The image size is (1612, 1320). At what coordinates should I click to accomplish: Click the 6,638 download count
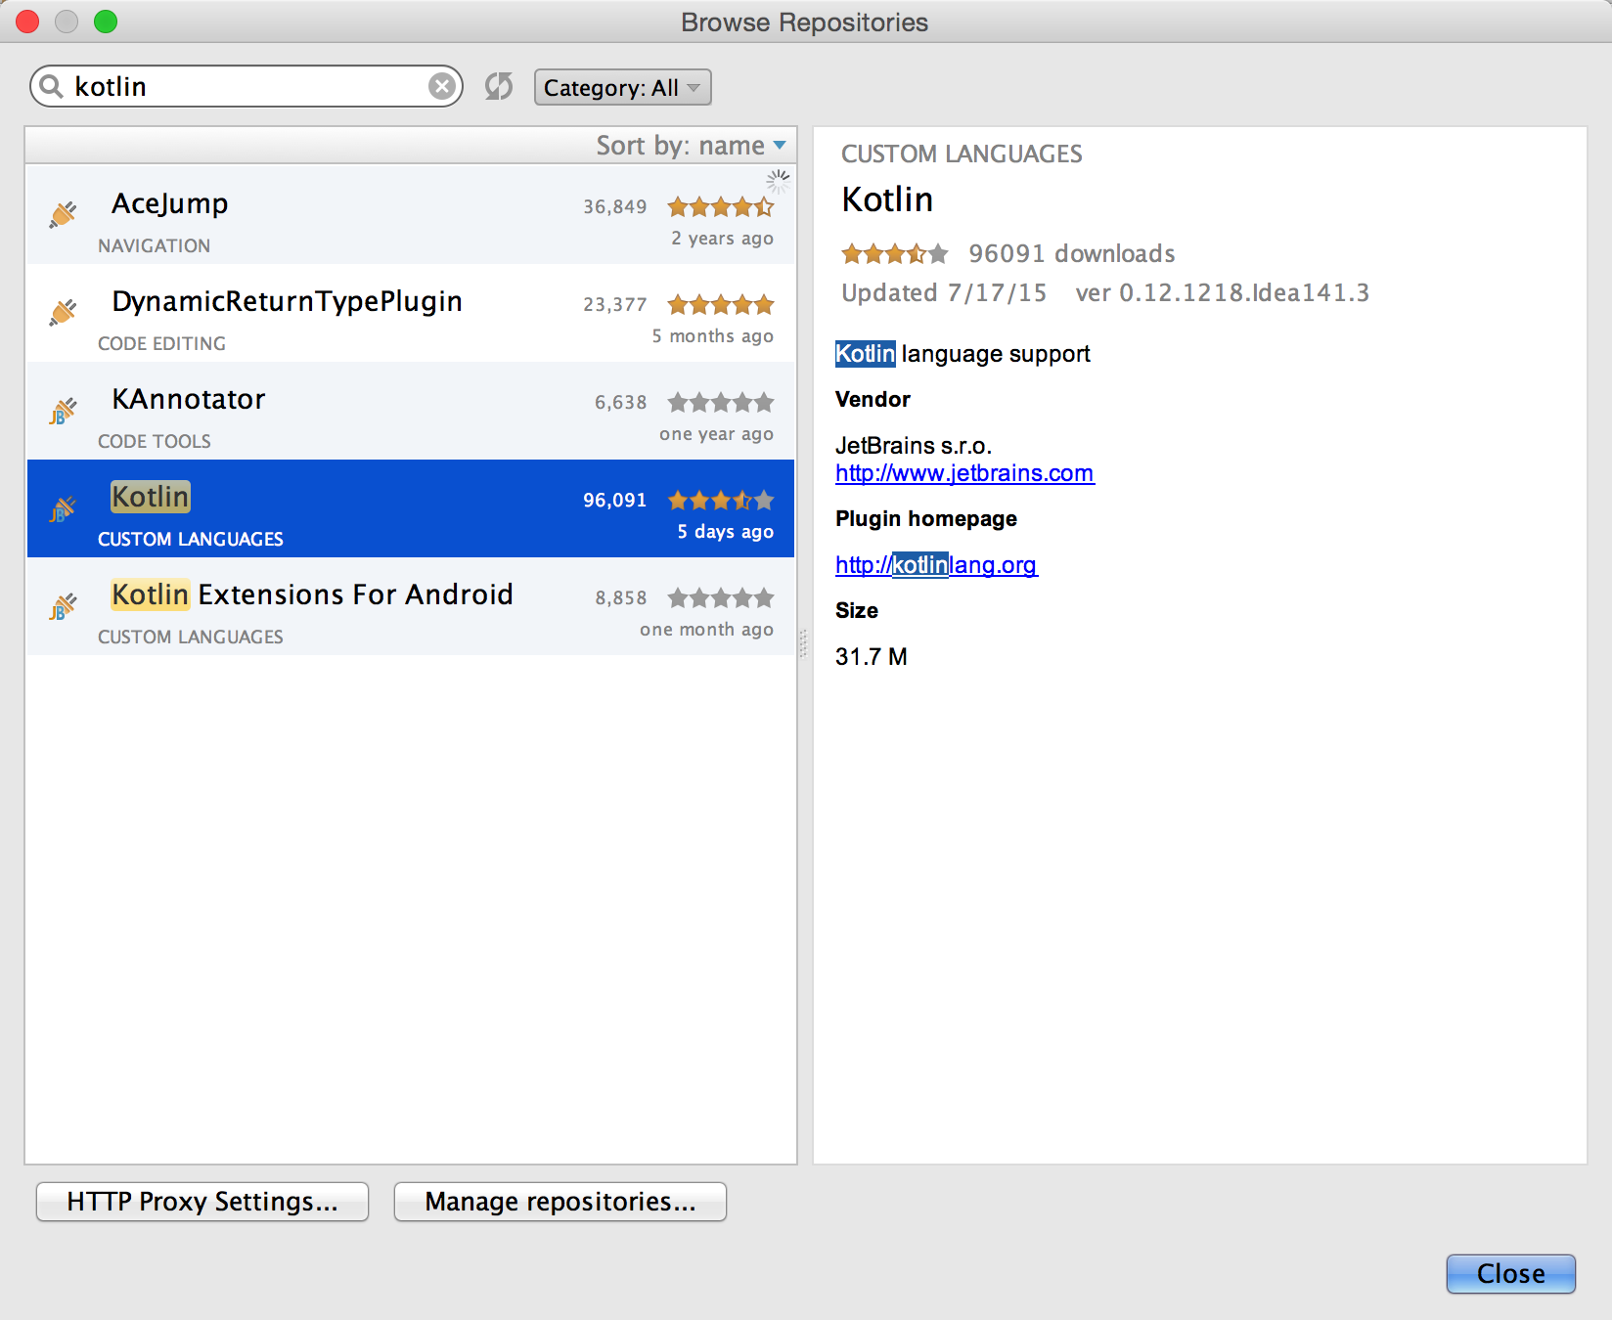(621, 402)
